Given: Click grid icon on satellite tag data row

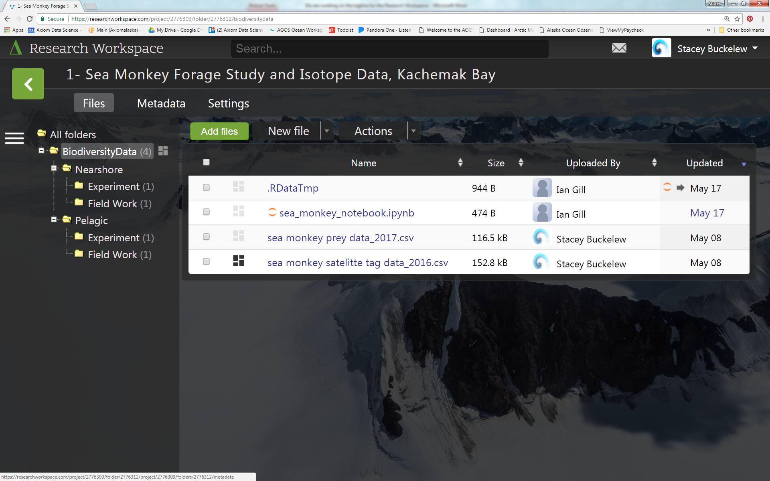Looking at the screenshot, I should pyautogui.click(x=238, y=261).
